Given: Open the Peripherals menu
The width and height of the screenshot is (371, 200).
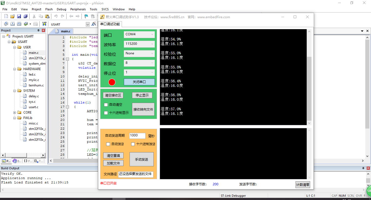Looking at the screenshot, I should (78, 9).
